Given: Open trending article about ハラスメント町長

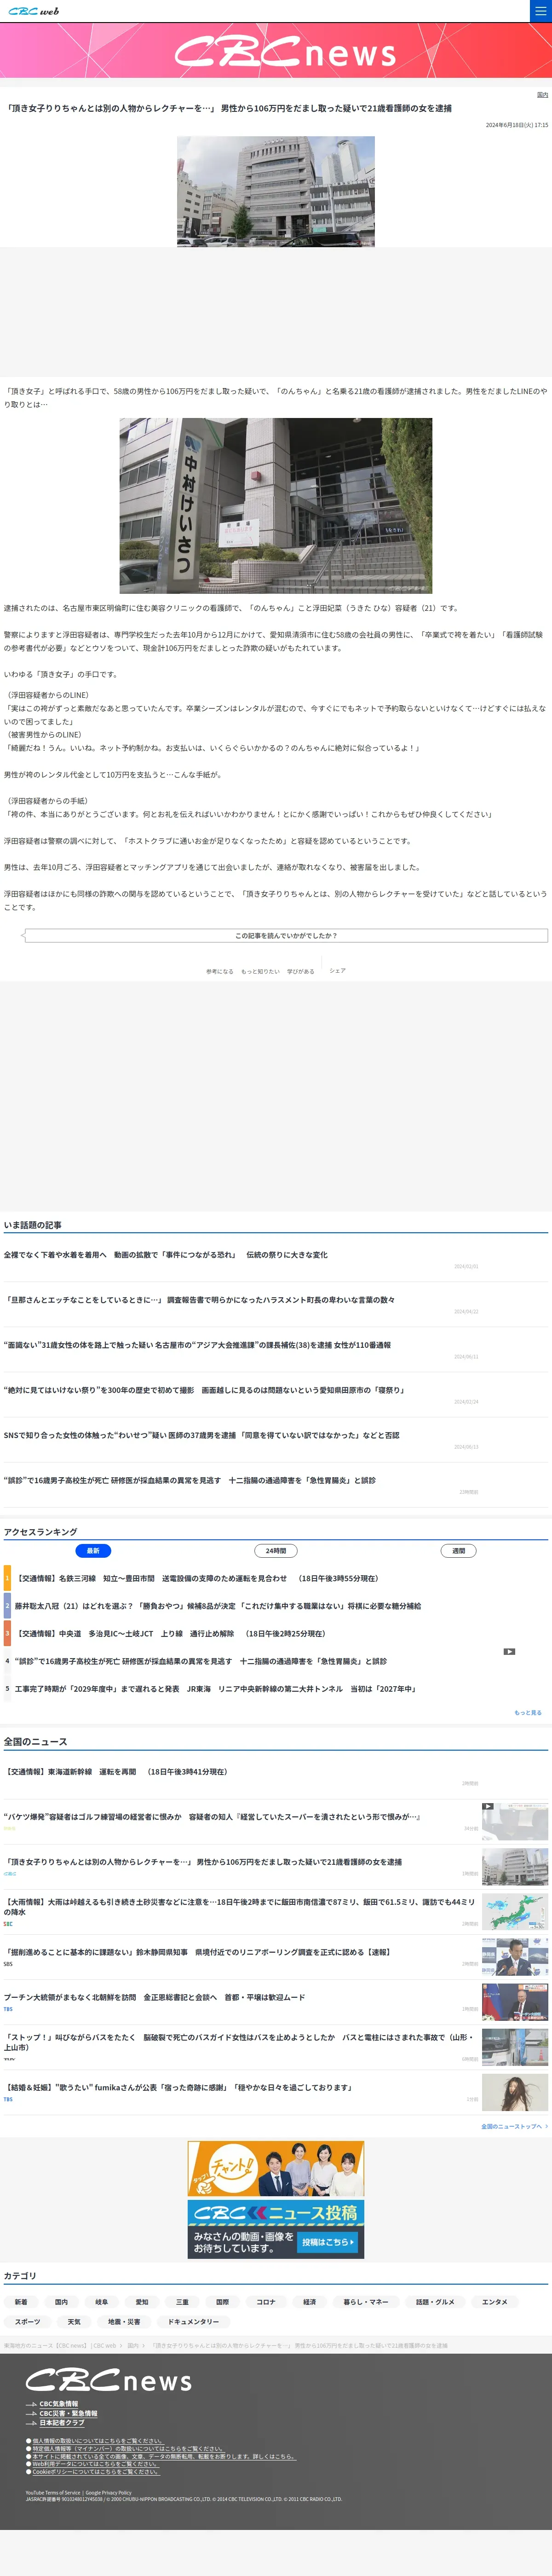Looking at the screenshot, I should pyautogui.click(x=199, y=1300).
